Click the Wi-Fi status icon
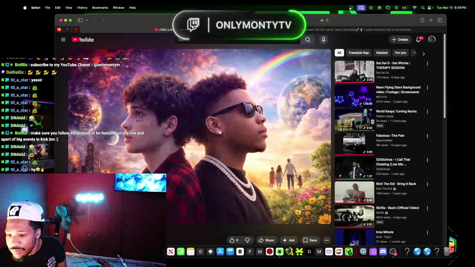 pyautogui.click(x=415, y=7)
